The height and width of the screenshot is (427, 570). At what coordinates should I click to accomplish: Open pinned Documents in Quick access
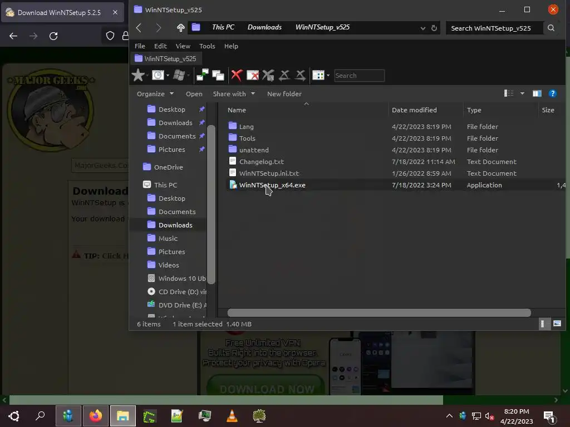176,136
